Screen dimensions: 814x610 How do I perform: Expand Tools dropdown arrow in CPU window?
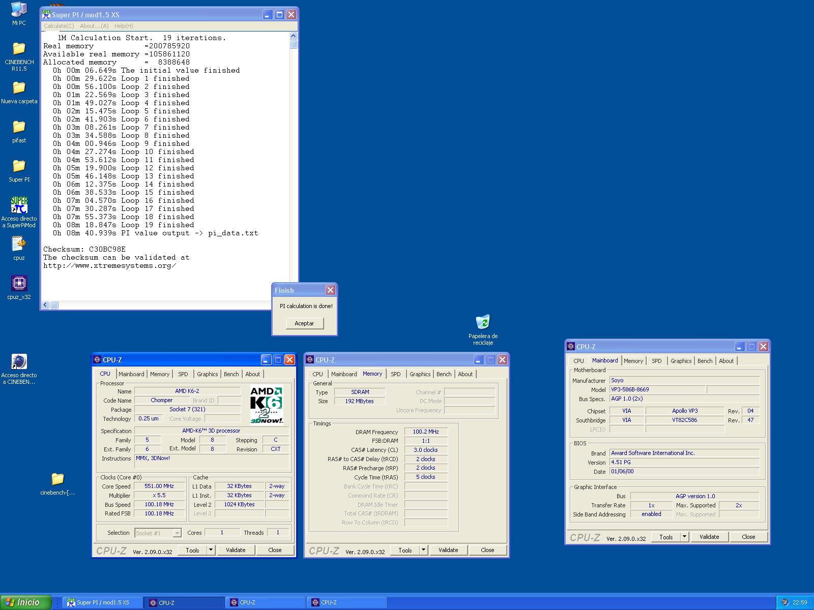(x=211, y=550)
